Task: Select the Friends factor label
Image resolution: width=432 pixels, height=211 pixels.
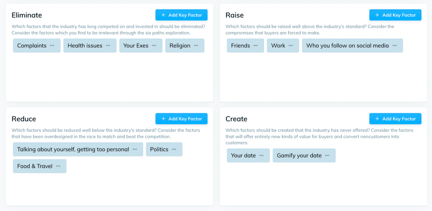Action: click(240, 46)
